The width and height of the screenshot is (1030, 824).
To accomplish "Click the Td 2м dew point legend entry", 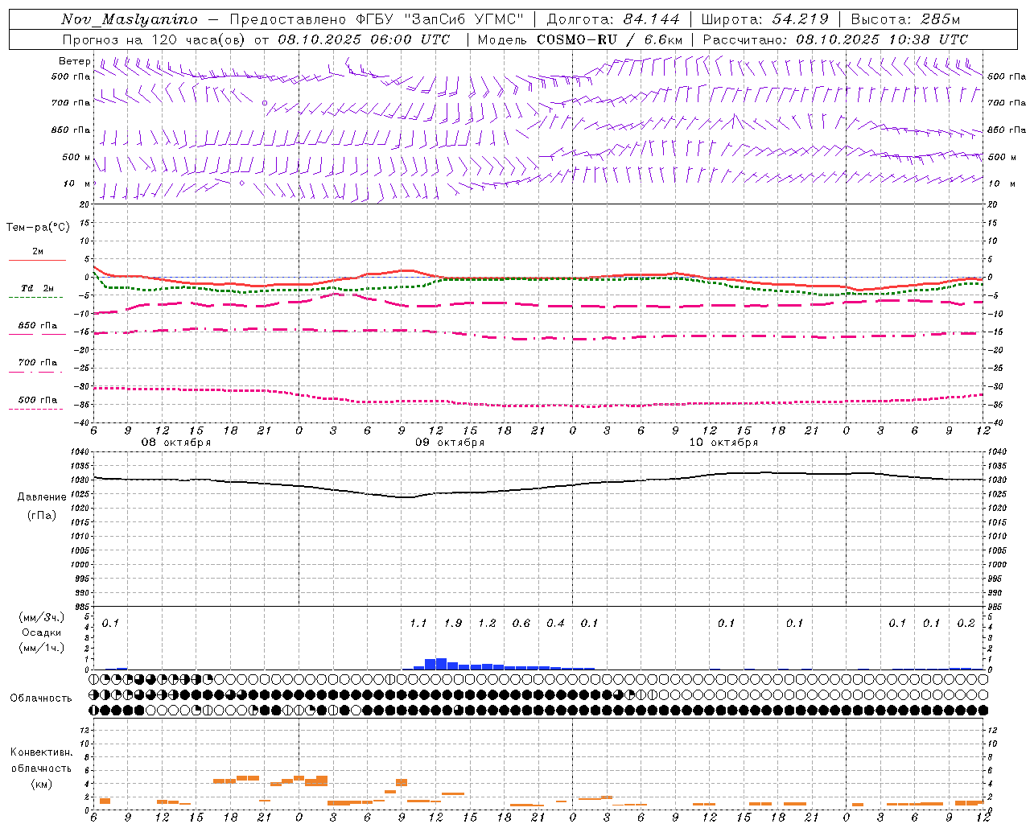I will click(38, 288).
